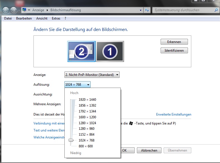
Task: Select monitor 1 thumbnail
Action: (x=110, y=51)
